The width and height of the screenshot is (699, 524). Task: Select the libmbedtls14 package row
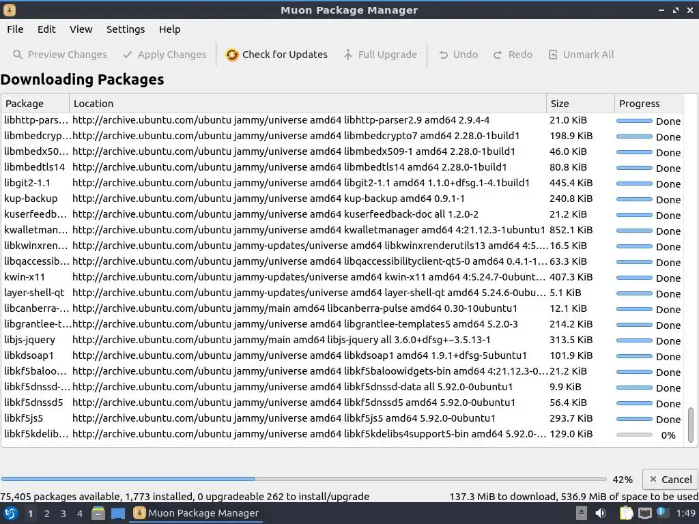343,168
